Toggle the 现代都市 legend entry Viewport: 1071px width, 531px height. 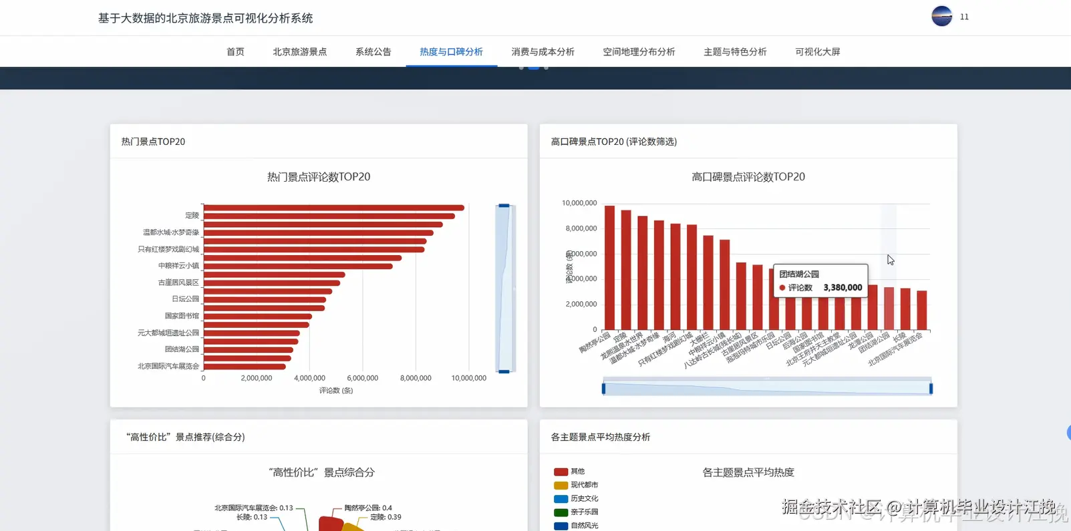576,485
